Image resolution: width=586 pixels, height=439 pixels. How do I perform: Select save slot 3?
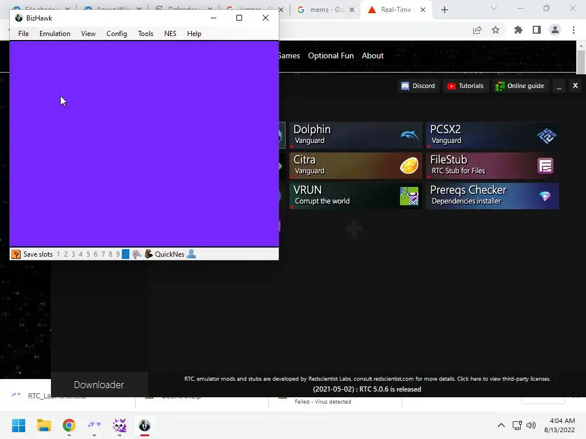73,254
